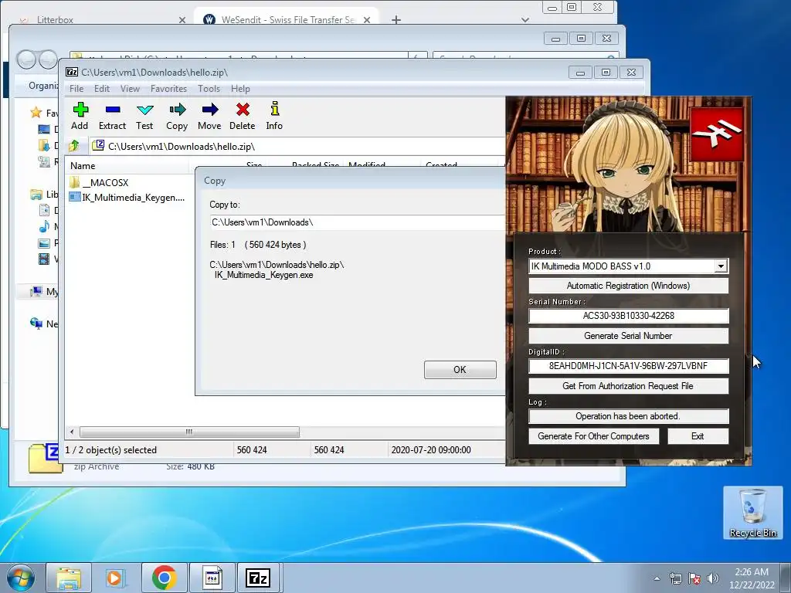791x593 pixels.
Task: Open the File menu in 7-Zip
Action: pos(76,89)
